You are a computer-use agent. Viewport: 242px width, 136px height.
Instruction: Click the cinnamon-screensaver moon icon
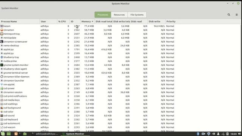click(x=2, y=42)
